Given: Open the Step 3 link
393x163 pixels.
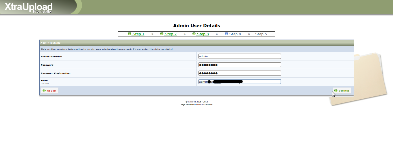Looking at the screenshot, I should click(x=203, y=34).
